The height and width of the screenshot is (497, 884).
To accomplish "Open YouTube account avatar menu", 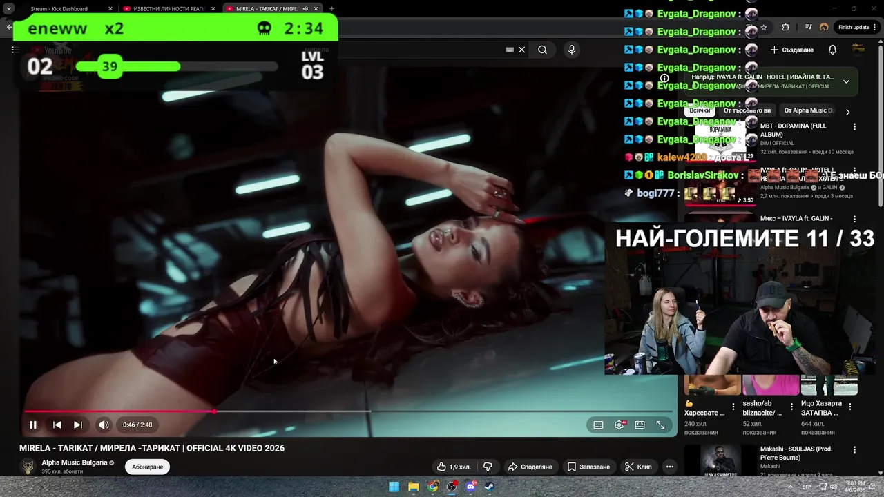I will 858,49.
